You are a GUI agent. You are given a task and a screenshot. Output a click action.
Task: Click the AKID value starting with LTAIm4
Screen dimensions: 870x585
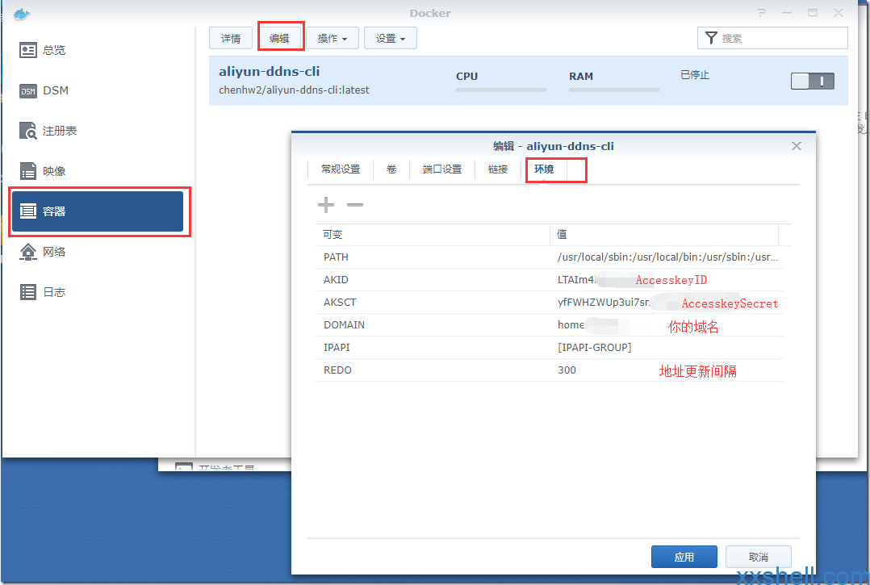click(x=667, y=280)
